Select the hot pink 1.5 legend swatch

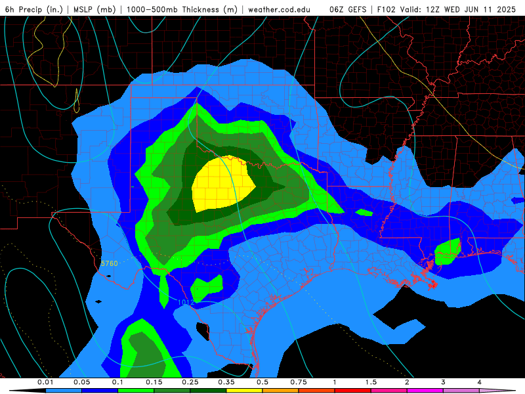point(388,391)
